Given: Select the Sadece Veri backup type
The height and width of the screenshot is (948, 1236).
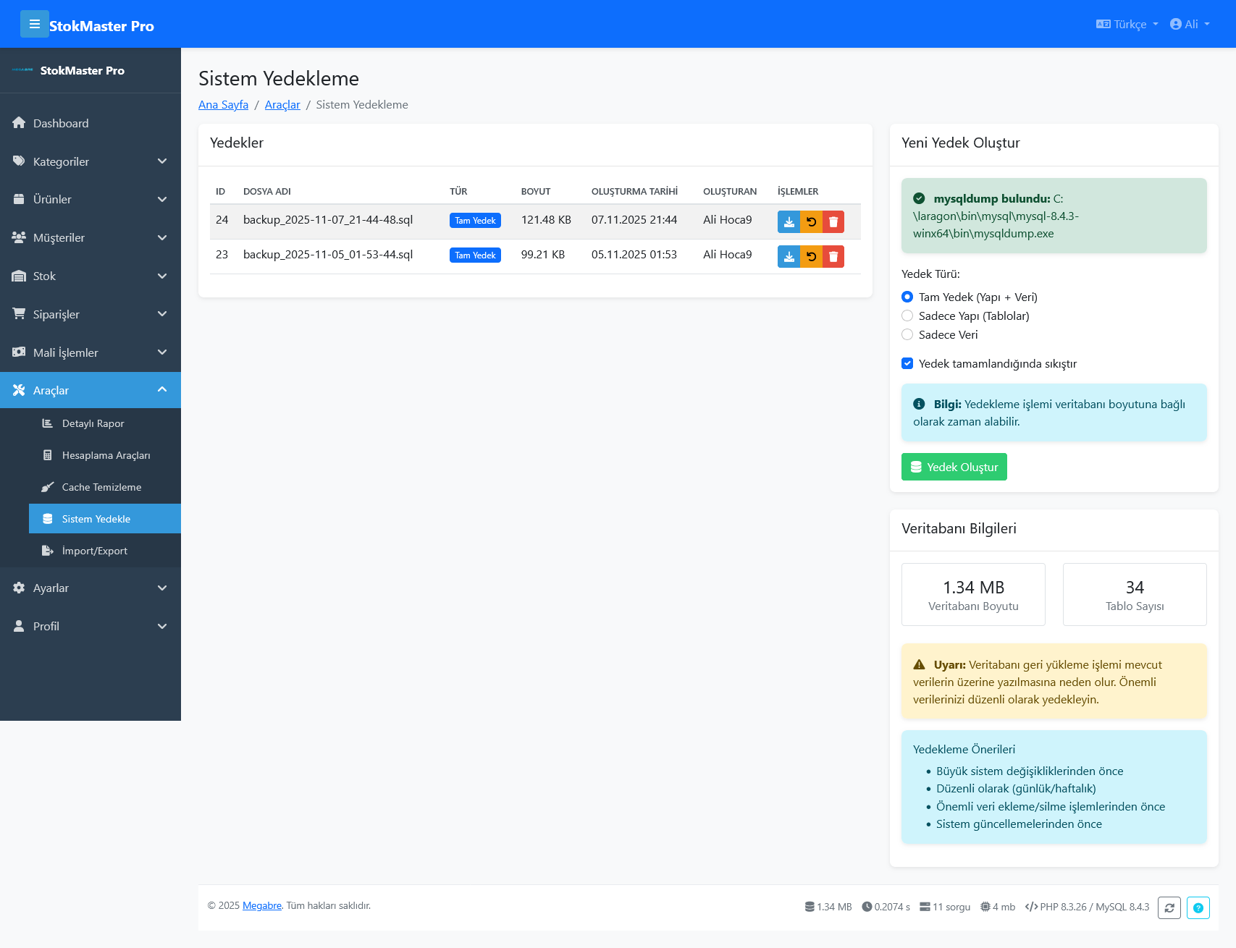Looking at the screenshot, I should 907,334.
